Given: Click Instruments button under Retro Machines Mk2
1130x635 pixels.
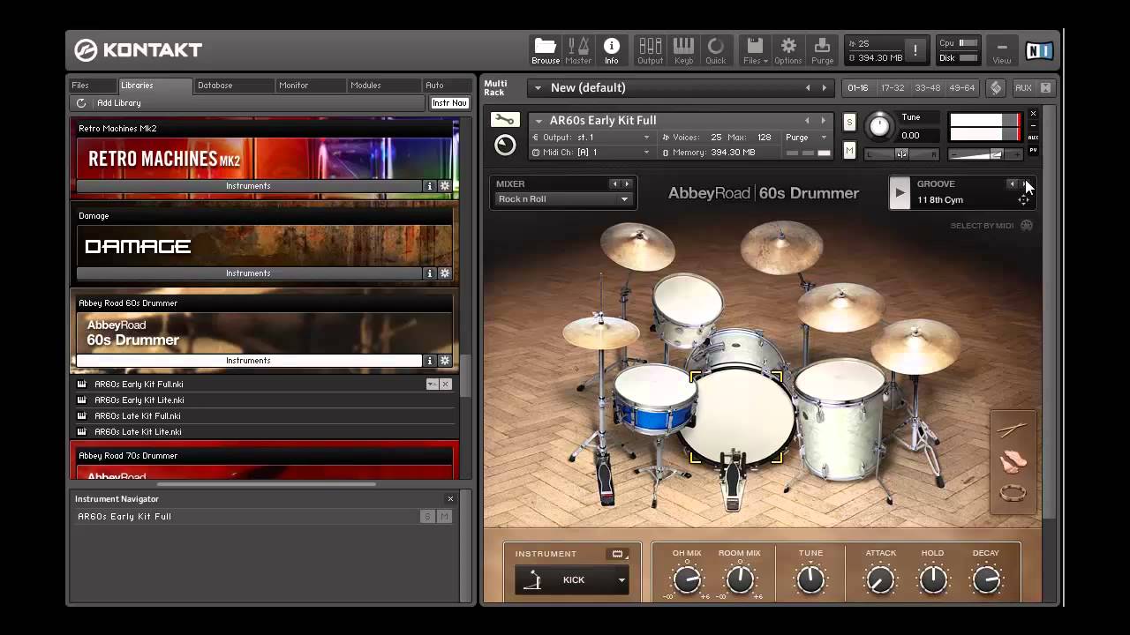Looking at the screenshot, I should (x=248, y=186).
